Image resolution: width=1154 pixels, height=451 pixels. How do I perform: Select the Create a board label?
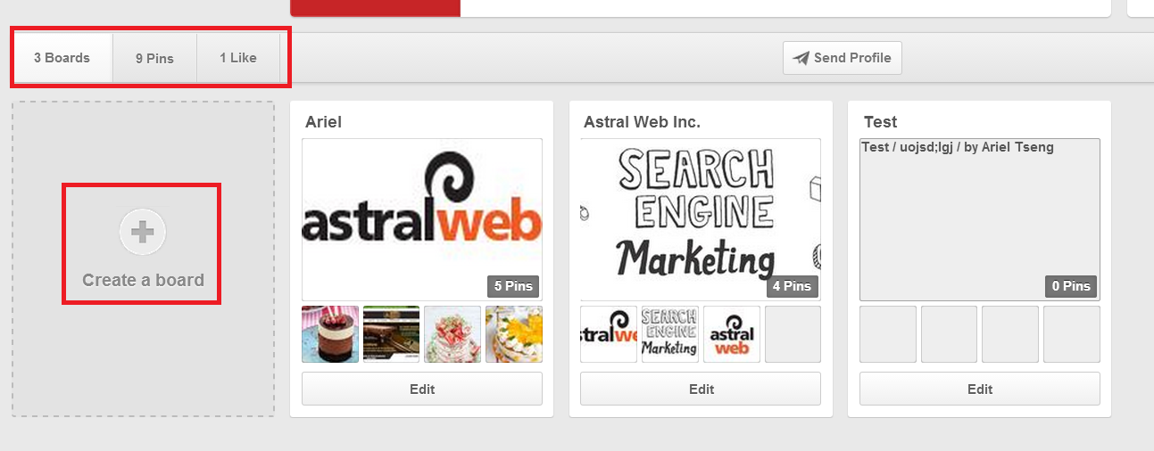pos(143,280)
